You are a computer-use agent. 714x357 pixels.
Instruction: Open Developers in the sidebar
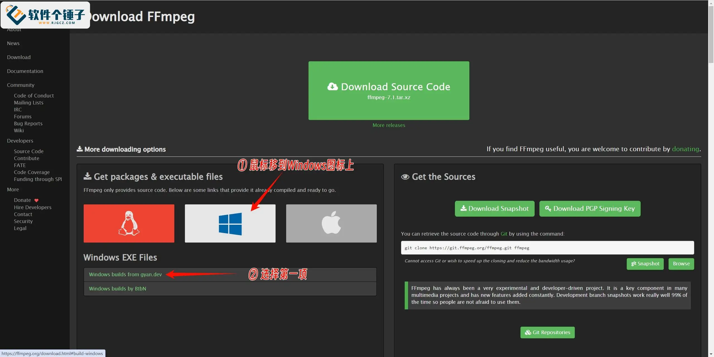coord(20,141)
